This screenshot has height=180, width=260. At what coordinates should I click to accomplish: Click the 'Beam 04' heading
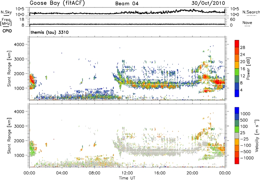[x=127, y=4]
